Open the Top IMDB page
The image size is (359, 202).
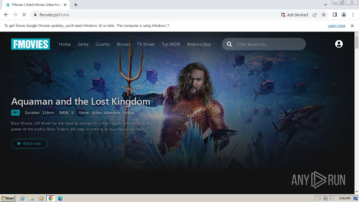(171, 44)
